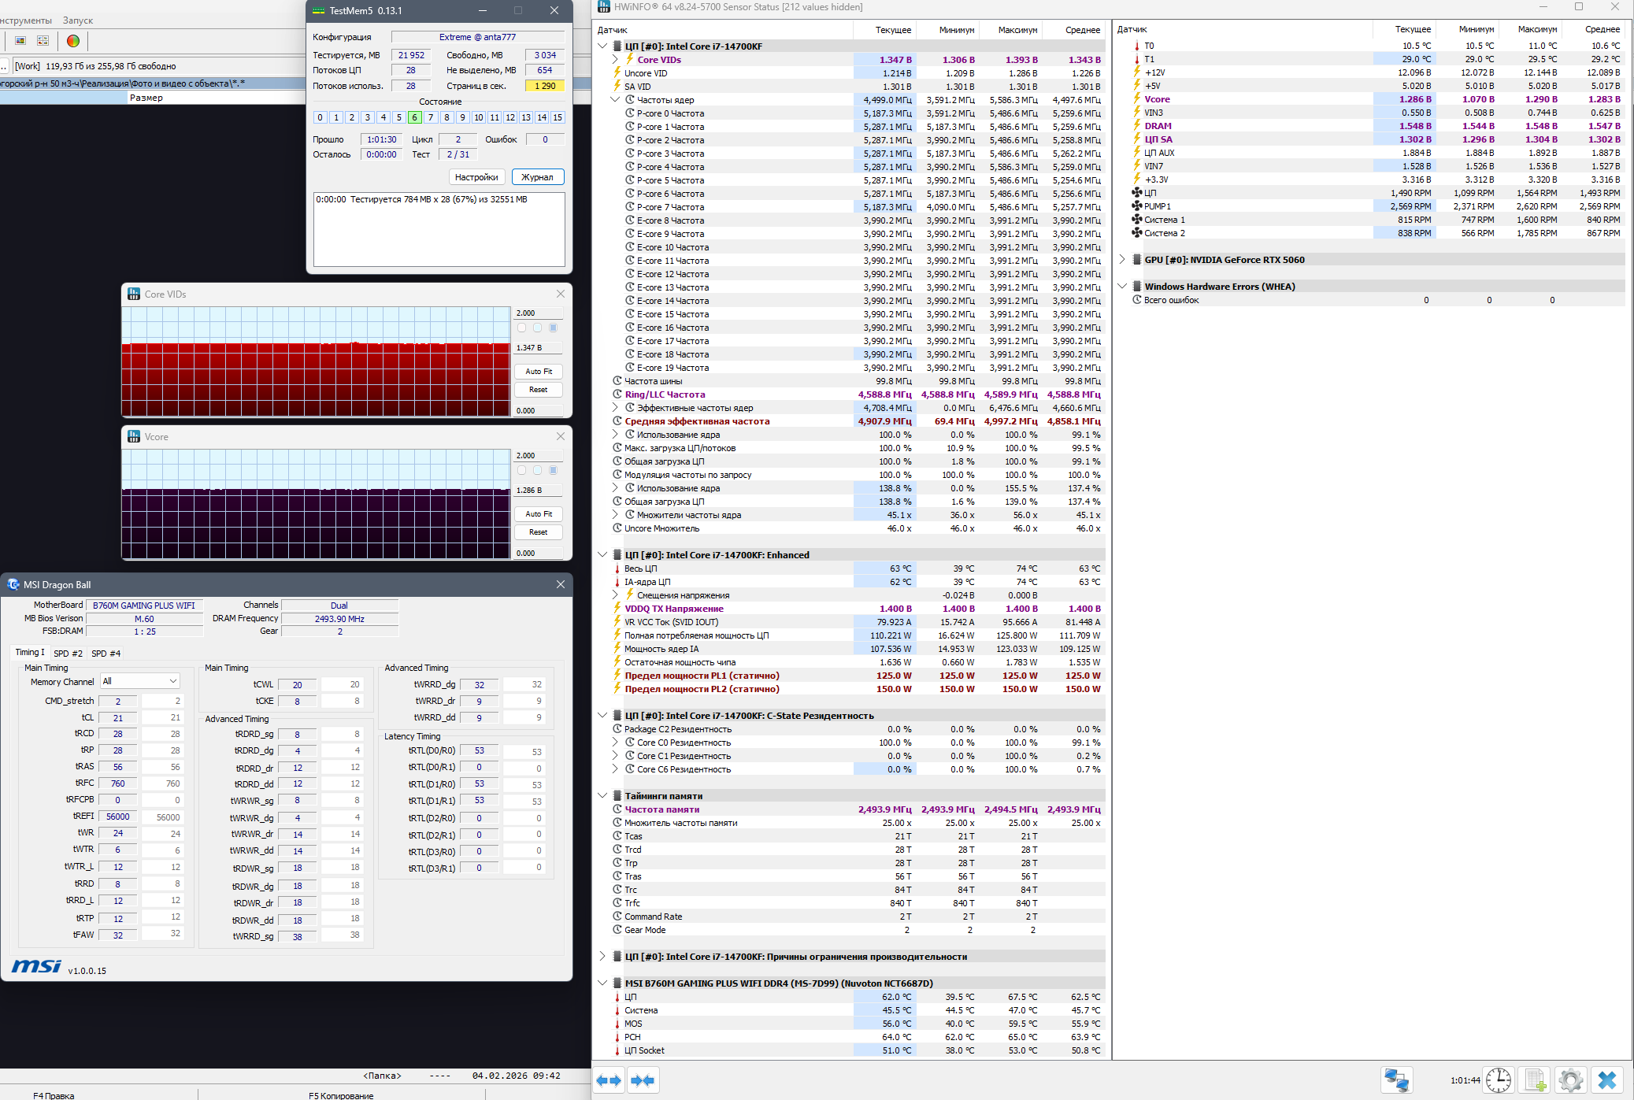
Task: Click the collapse columns arrows icon
Action: click(x=643, y=1080)
